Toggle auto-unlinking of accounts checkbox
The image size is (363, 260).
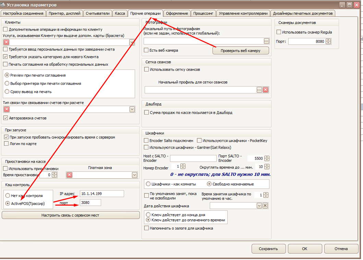(5, 118)
